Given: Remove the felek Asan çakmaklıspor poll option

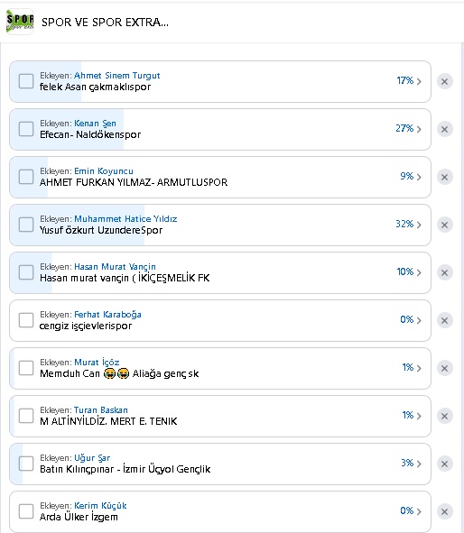Looking at the screenshot, I should (x=445, y=81).
